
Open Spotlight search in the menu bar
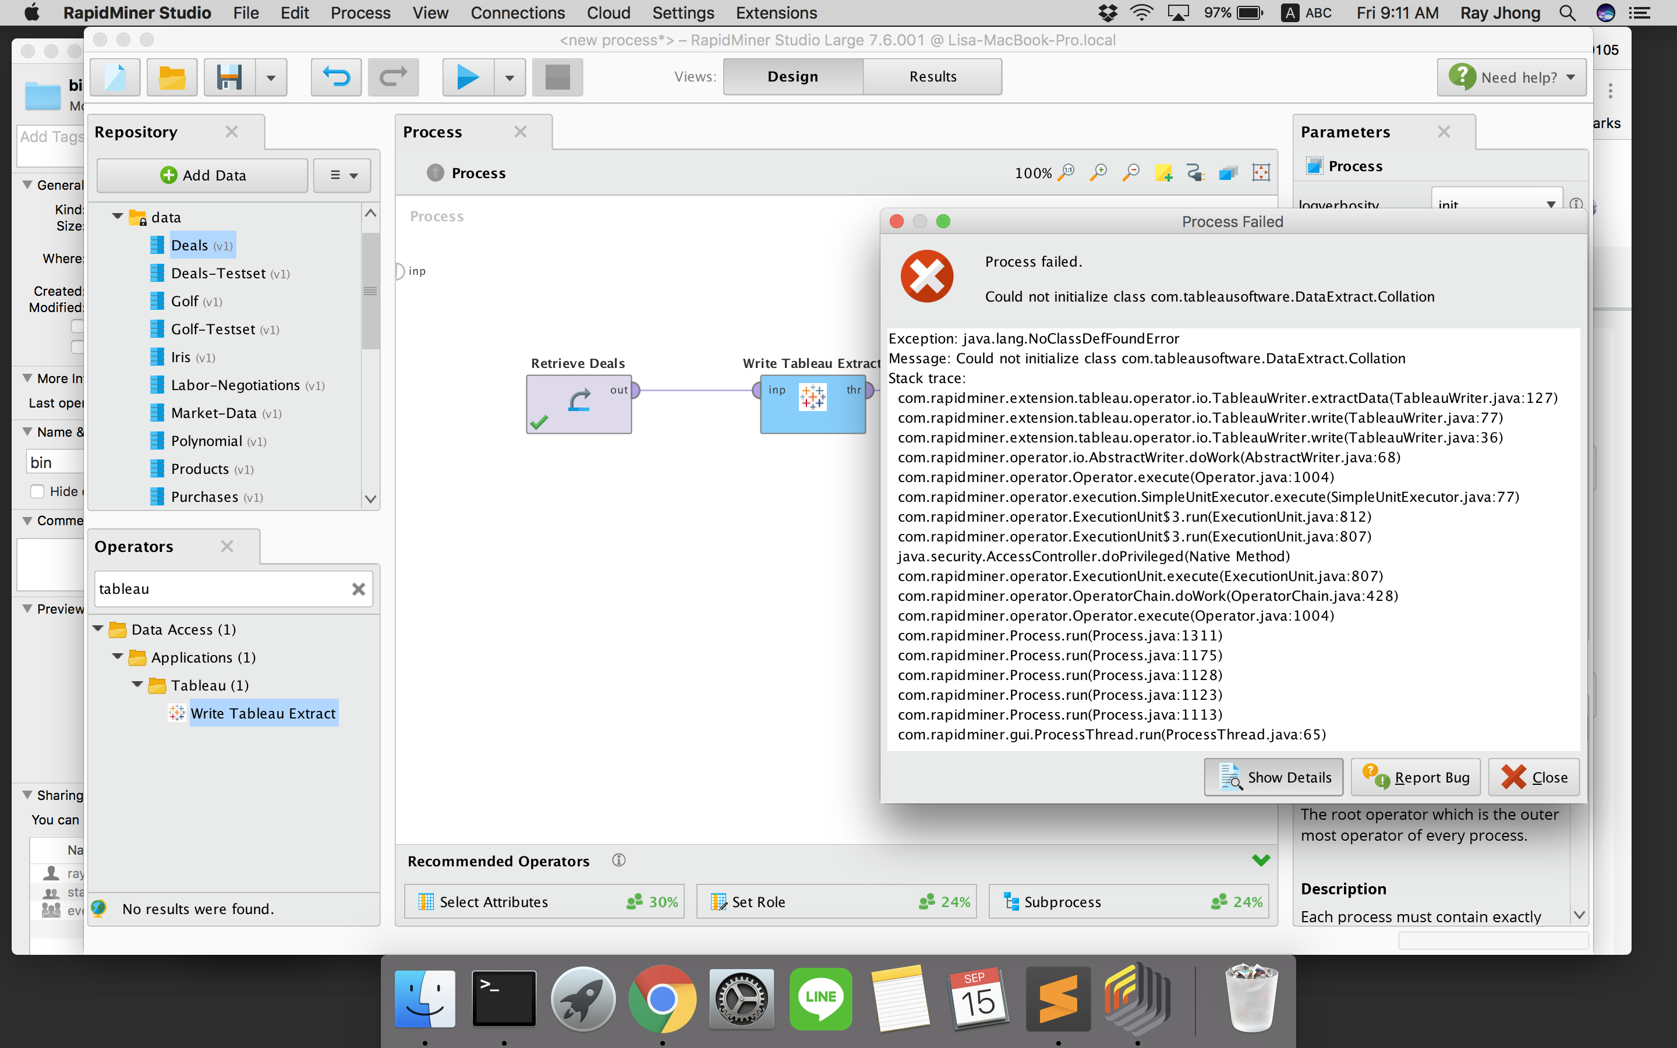click(1568, 12)
